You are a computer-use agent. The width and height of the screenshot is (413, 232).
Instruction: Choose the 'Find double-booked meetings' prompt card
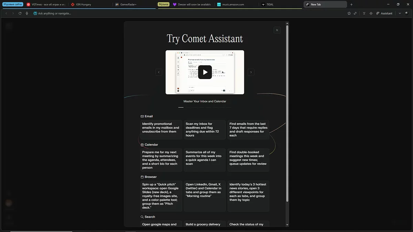[x=248, y=159]
